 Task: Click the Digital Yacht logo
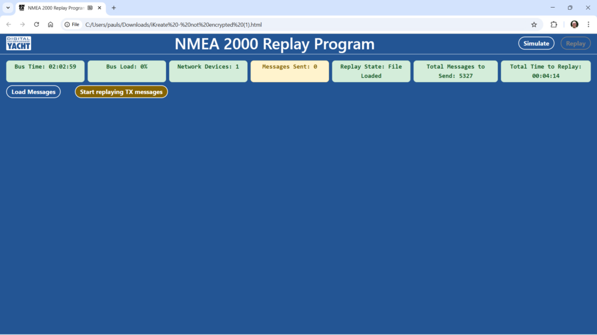tap(19, 44)
